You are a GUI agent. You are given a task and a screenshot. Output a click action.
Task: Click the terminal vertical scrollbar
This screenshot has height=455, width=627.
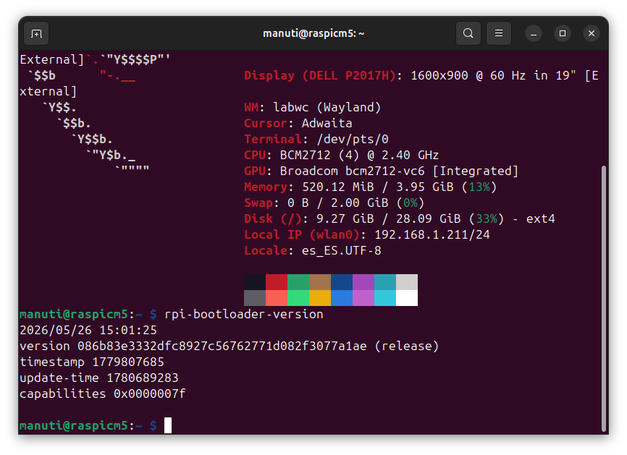(x=604, y=299)
